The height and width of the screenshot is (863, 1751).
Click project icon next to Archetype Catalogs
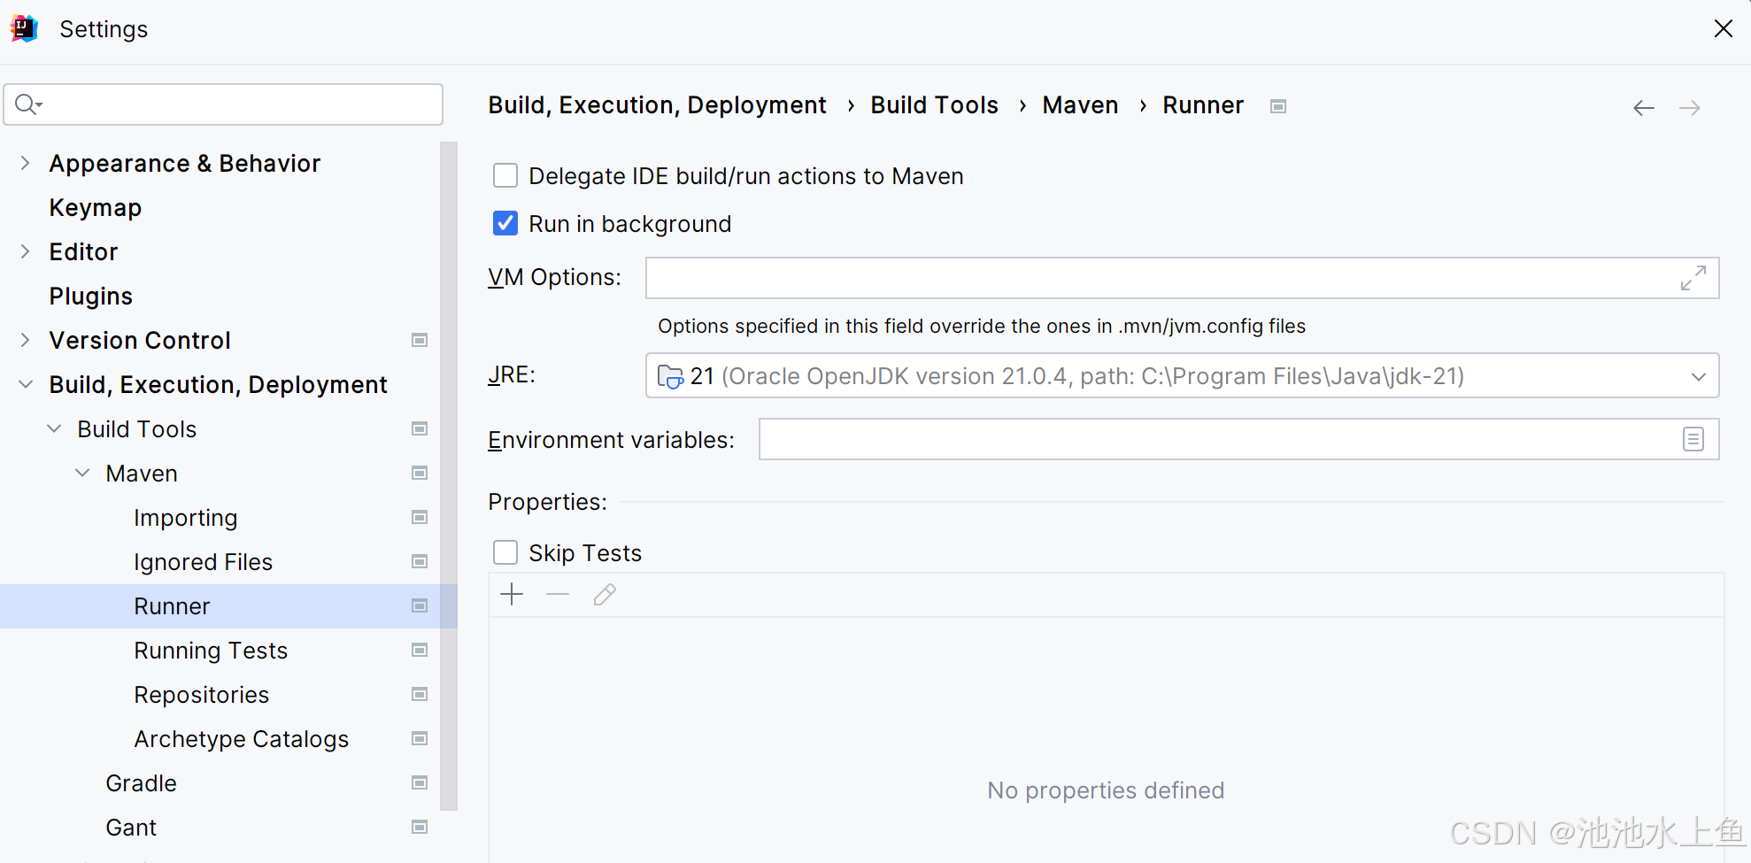tap(420, 738)
